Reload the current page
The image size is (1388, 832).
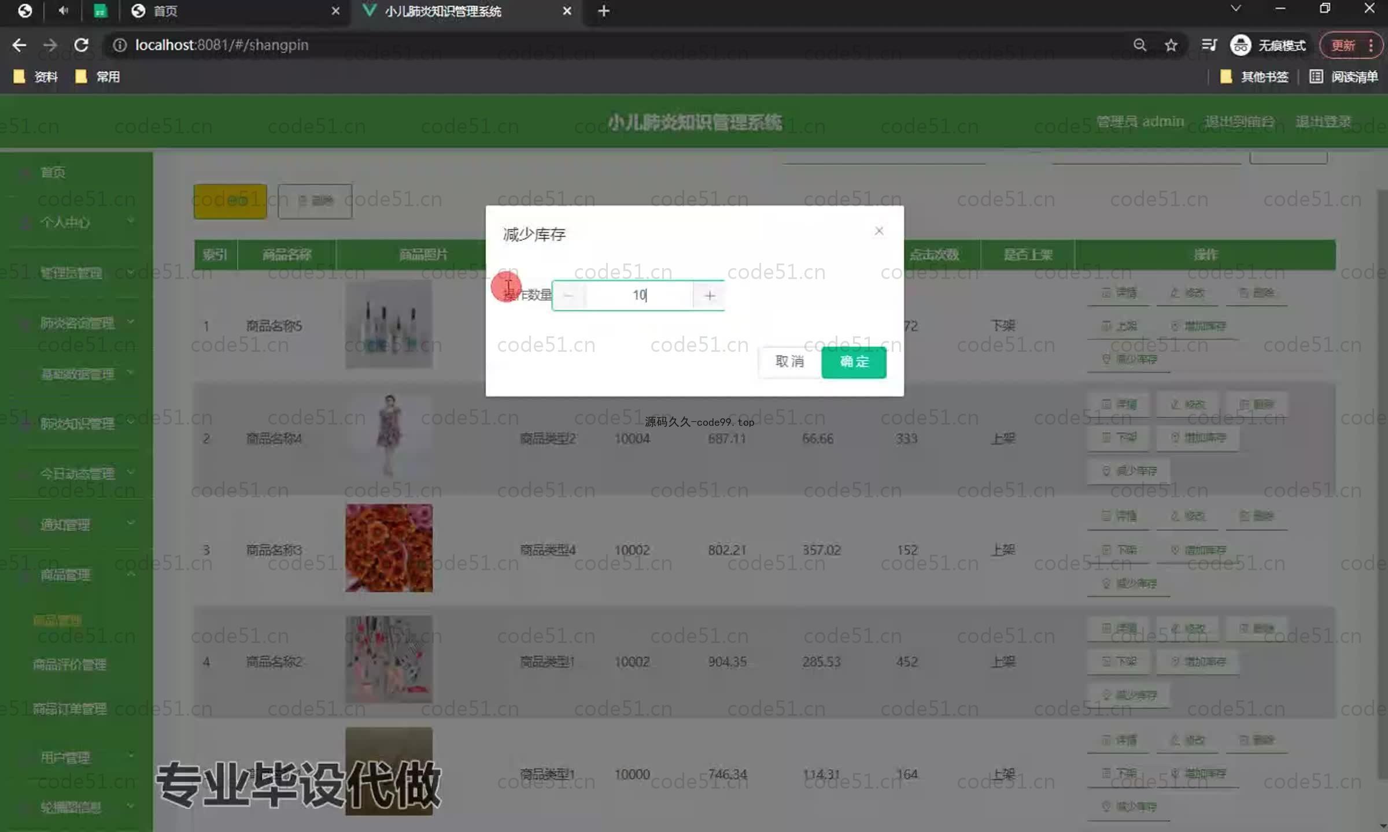[x=81, y=45]
